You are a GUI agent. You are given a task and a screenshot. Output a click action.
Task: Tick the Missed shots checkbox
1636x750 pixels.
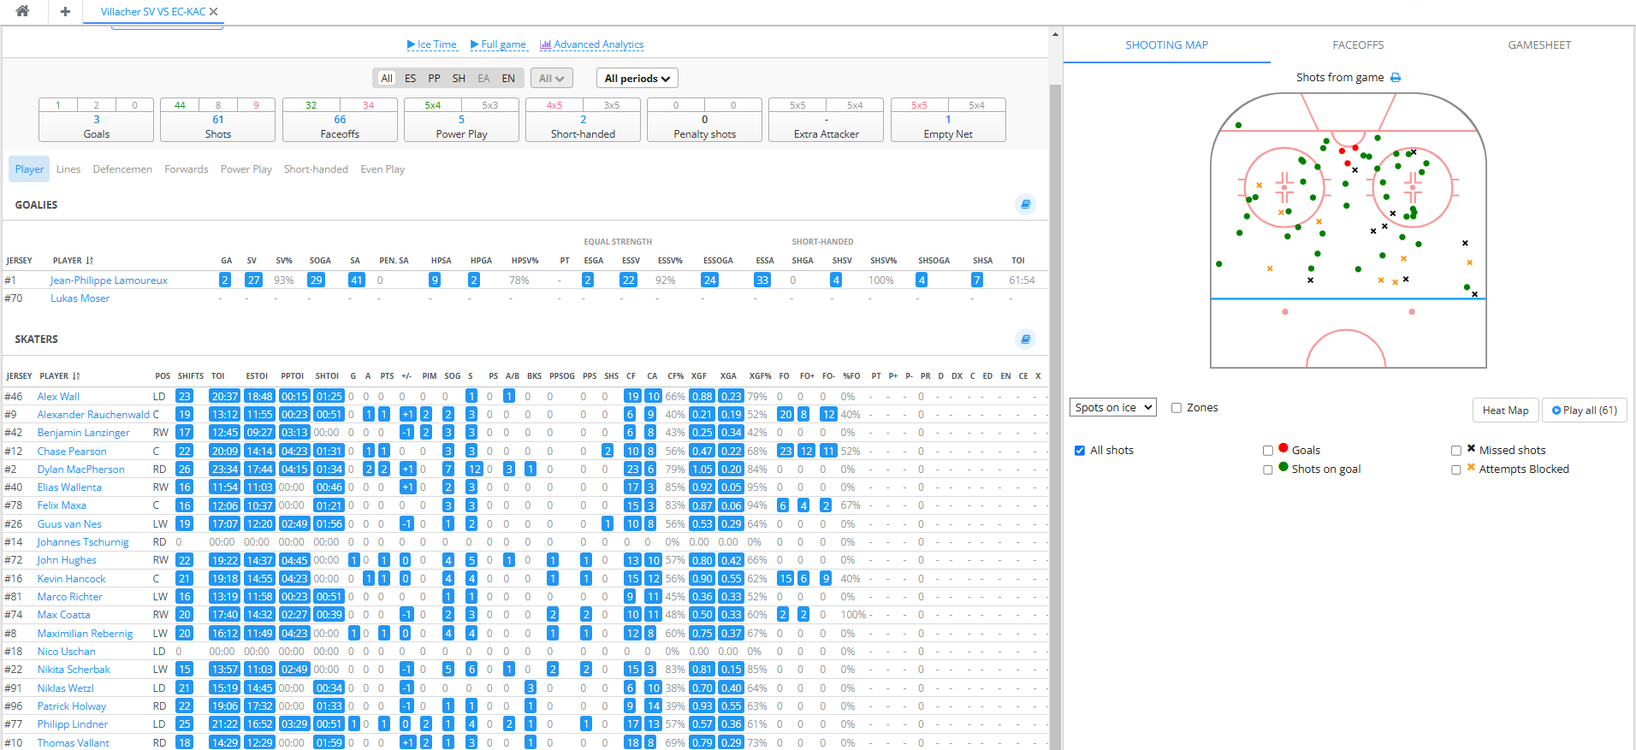click(x=1456, y=451)
